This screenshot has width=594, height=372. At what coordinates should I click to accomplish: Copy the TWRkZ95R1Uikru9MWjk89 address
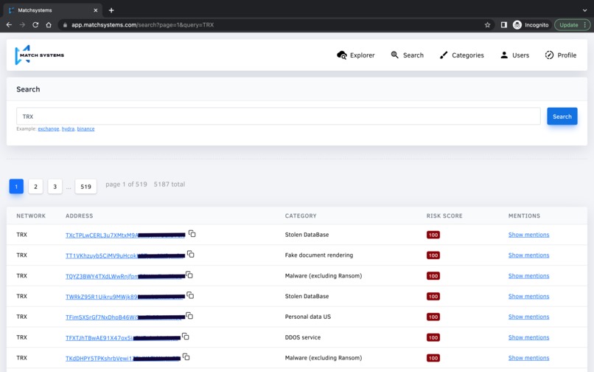pos(190,295)
